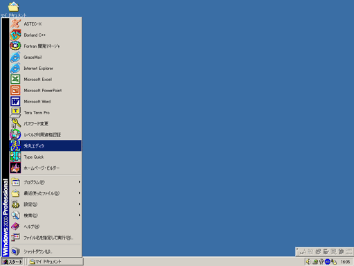Launch Borland C++ from start menu

tap(45, 35)
